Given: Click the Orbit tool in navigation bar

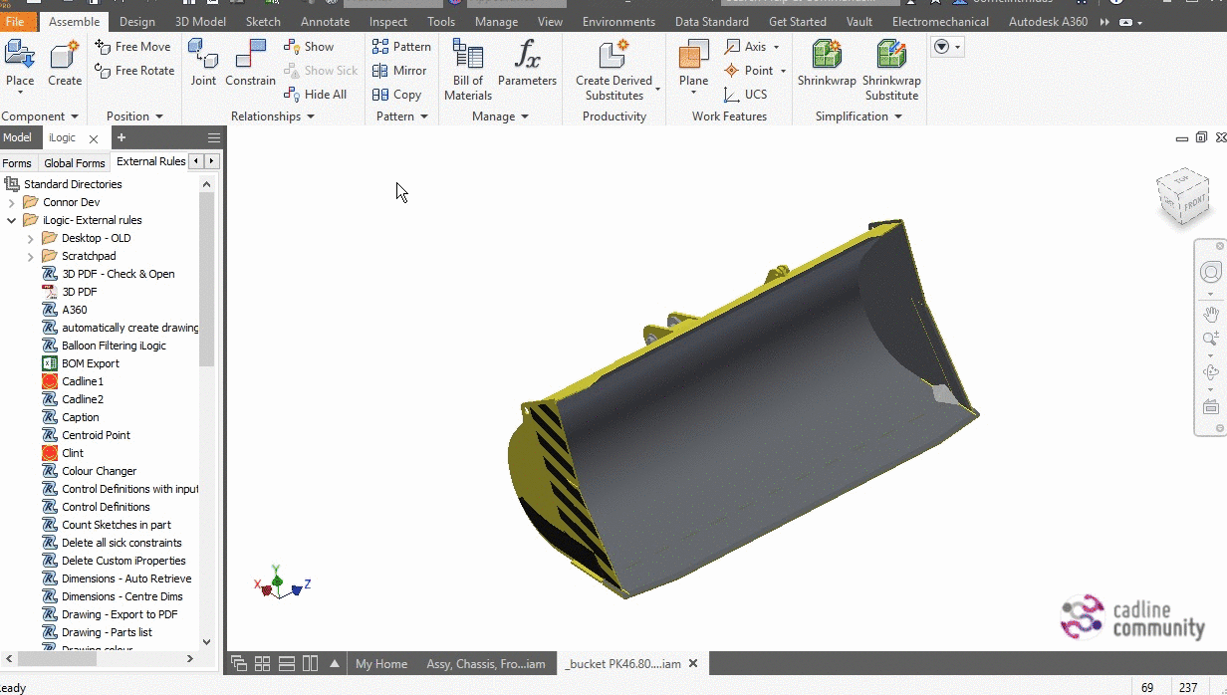Looking at the screenshot, I should (1211, 373).
